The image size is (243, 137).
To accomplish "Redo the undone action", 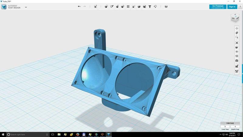I will click(84, 6).
